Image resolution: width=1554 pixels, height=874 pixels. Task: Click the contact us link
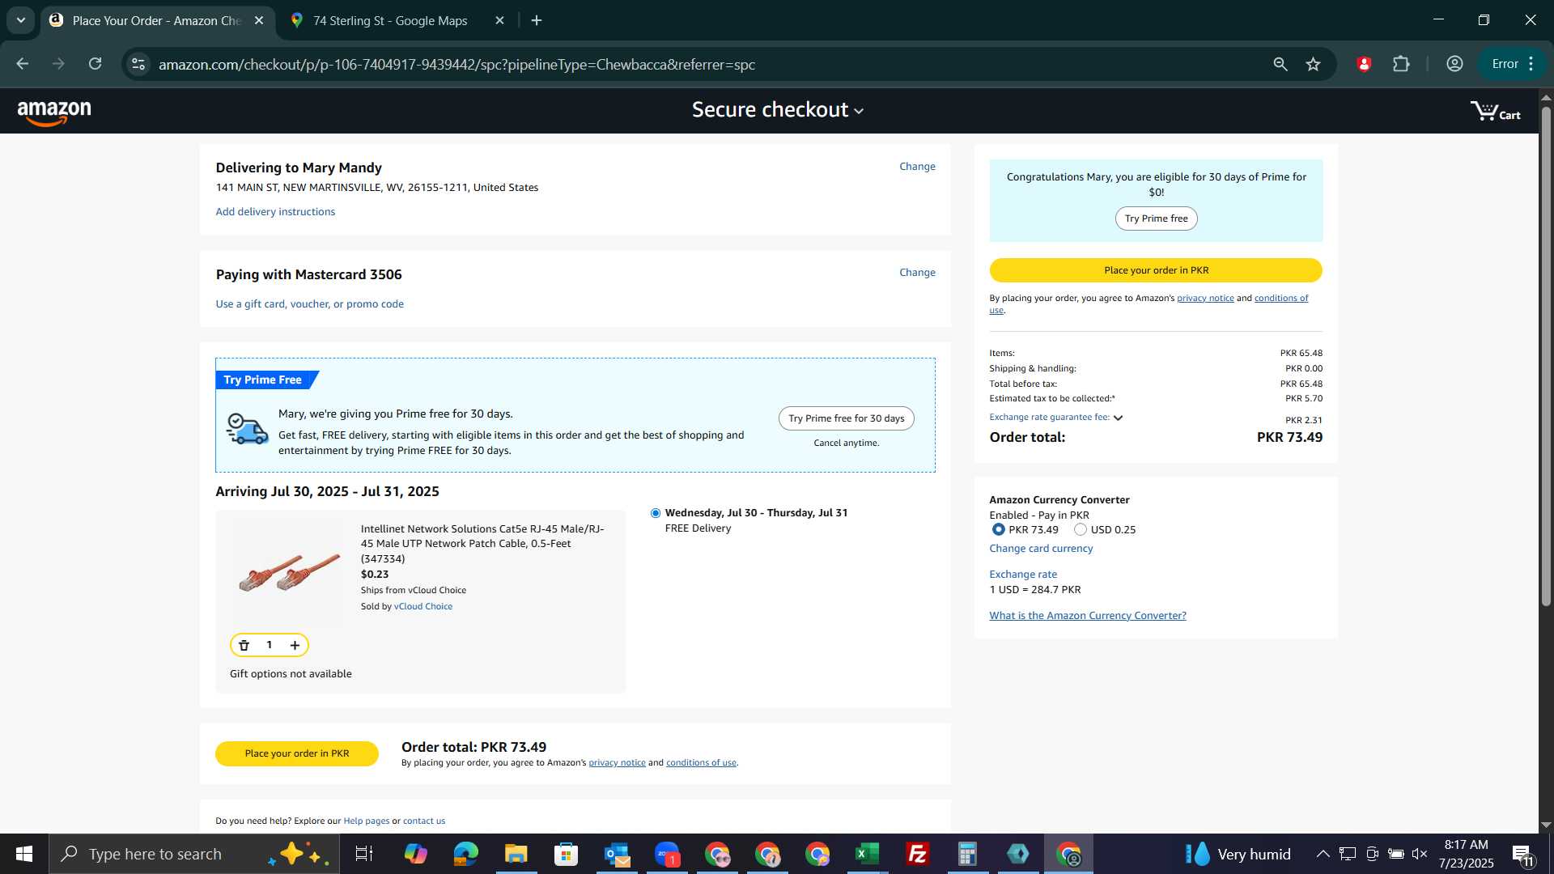click(424, 821)
